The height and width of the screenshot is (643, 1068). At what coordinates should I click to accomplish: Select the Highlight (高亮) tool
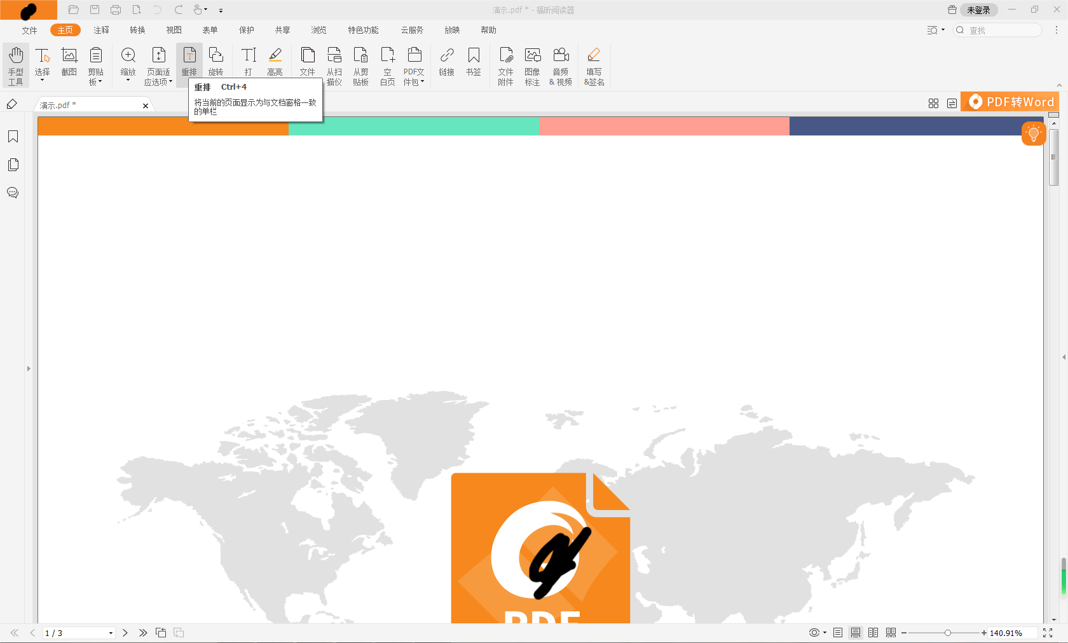(275, 62)
